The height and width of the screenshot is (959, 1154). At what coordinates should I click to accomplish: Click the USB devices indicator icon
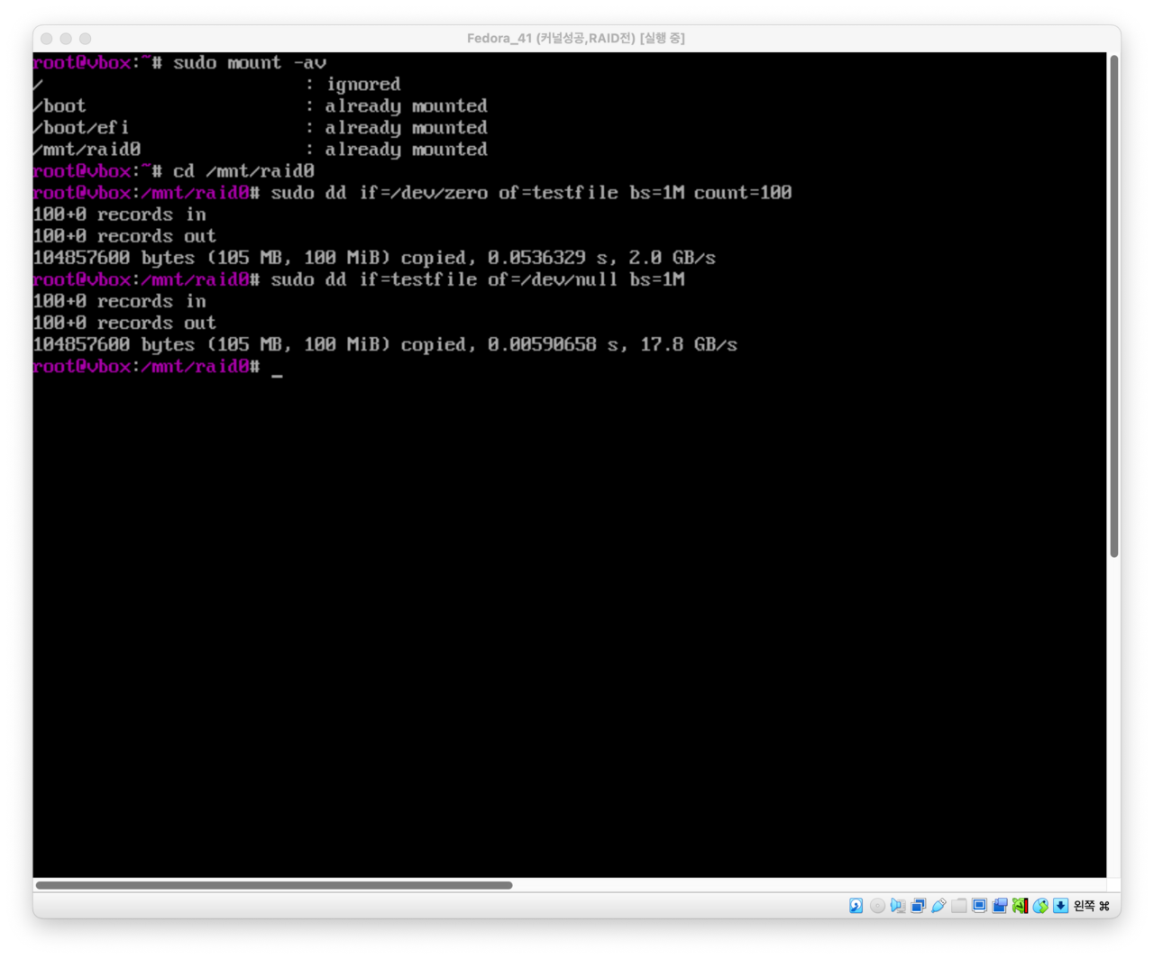tap(939, 906)
